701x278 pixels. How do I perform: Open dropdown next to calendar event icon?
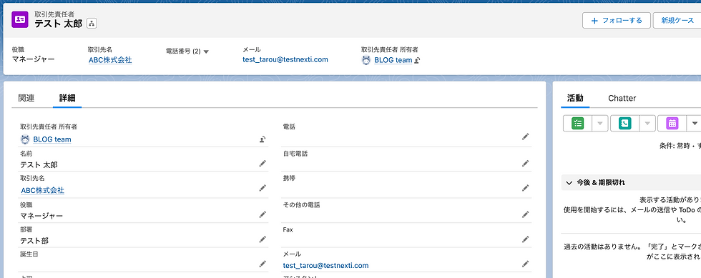[695, 124]
